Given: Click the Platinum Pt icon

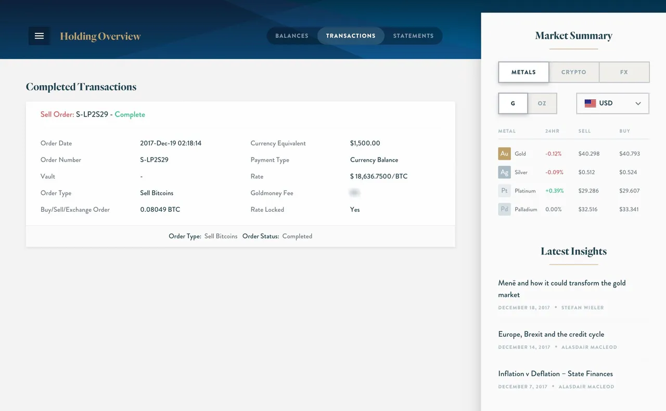Looking at the screenshot, I should click(504, 191).
